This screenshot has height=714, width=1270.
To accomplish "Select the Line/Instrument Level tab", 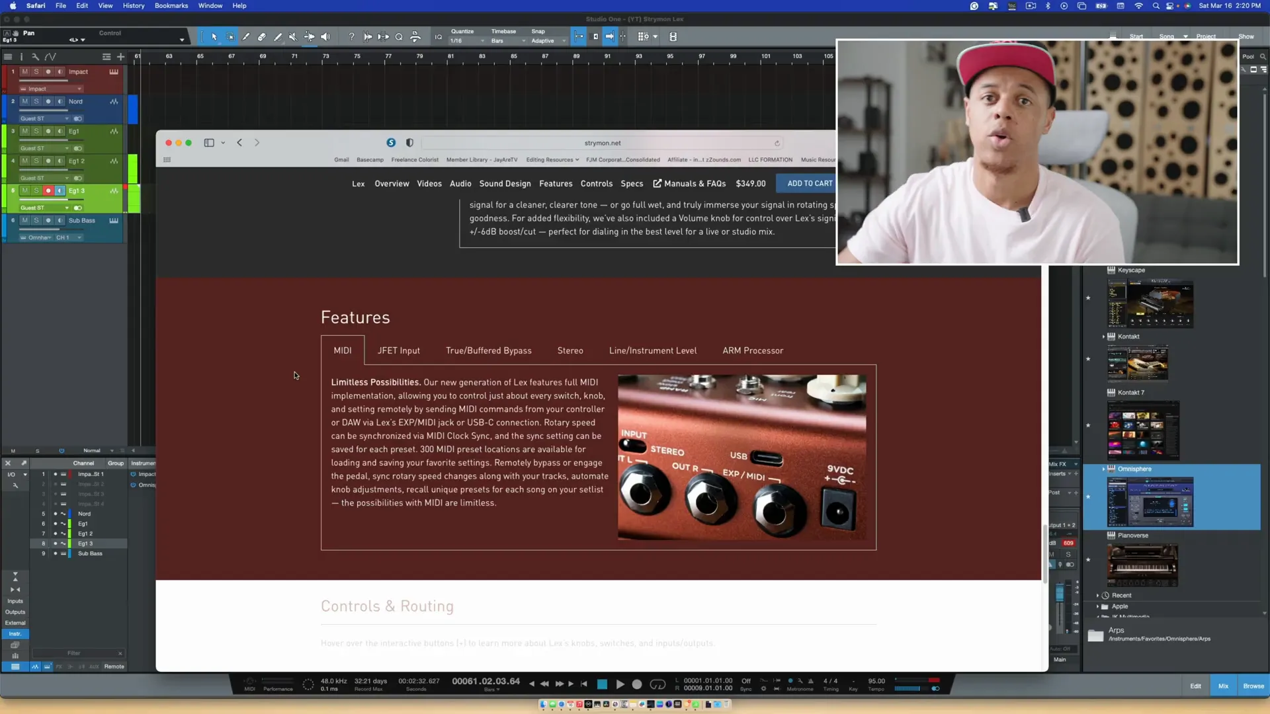I will click(652, 350).
